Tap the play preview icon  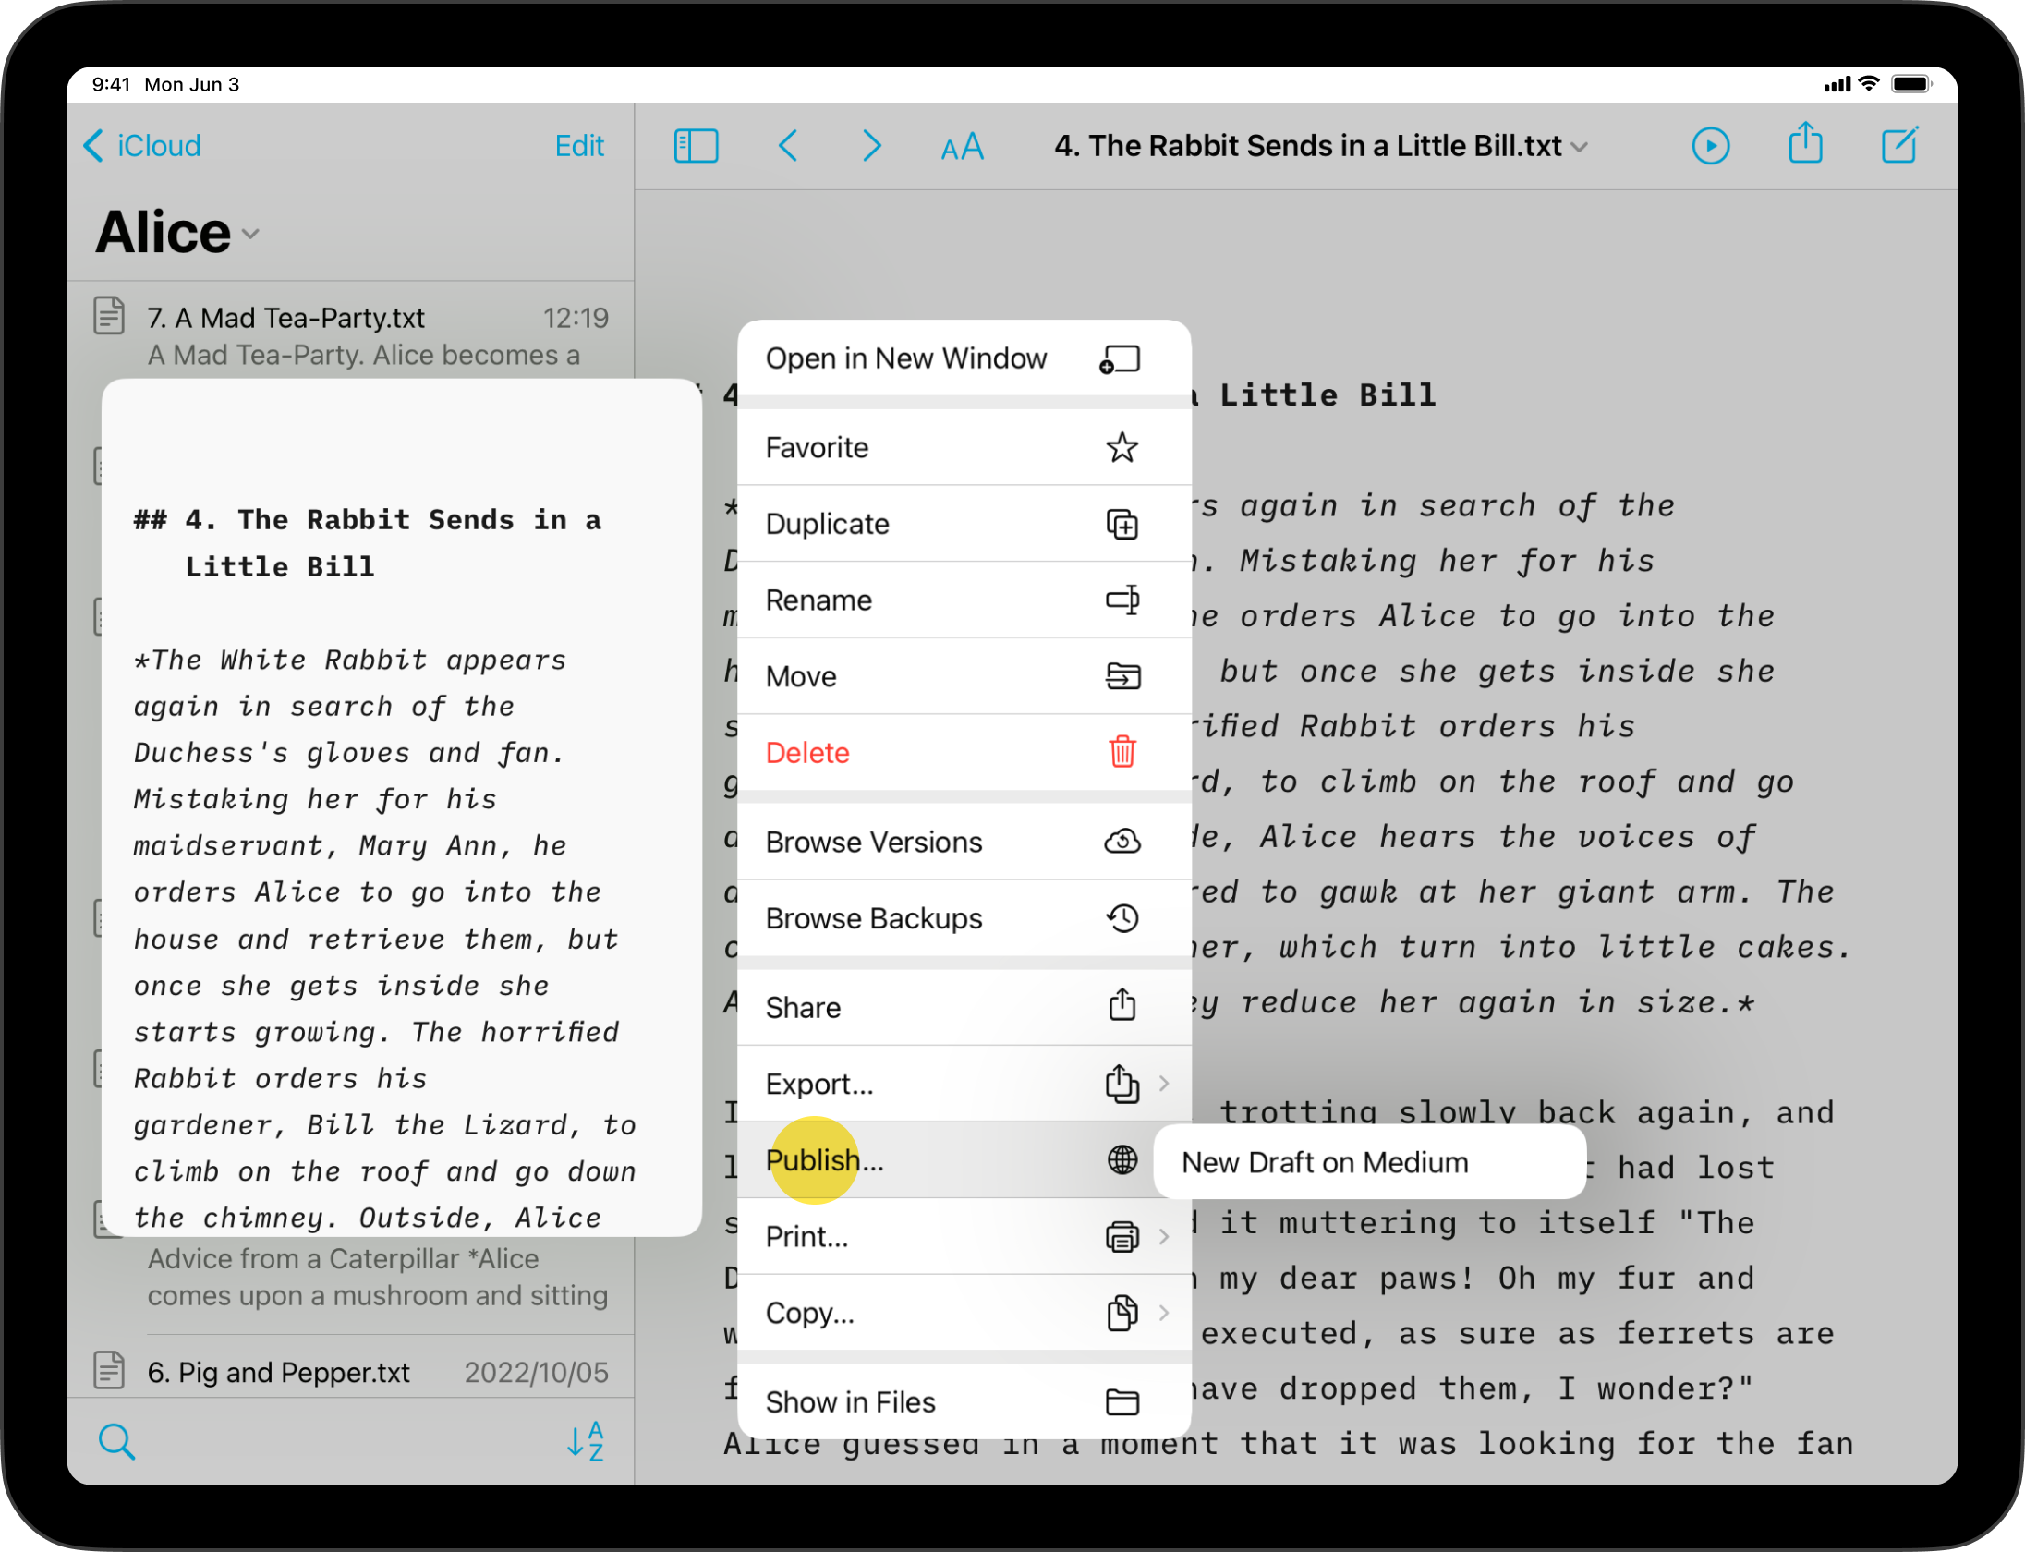click(x=1710, y=146)
